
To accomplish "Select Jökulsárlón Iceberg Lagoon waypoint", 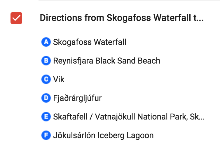I will tap(103, 136).
